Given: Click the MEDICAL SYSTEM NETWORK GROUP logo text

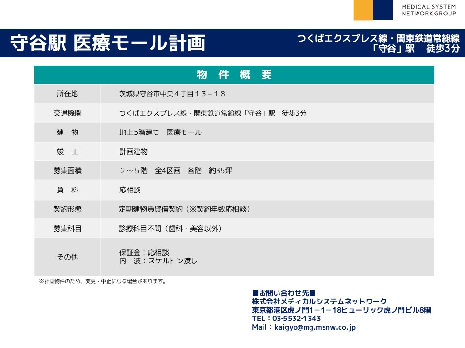Looking at the screenshot, I should pyautogui.click(x=428, y=10).
